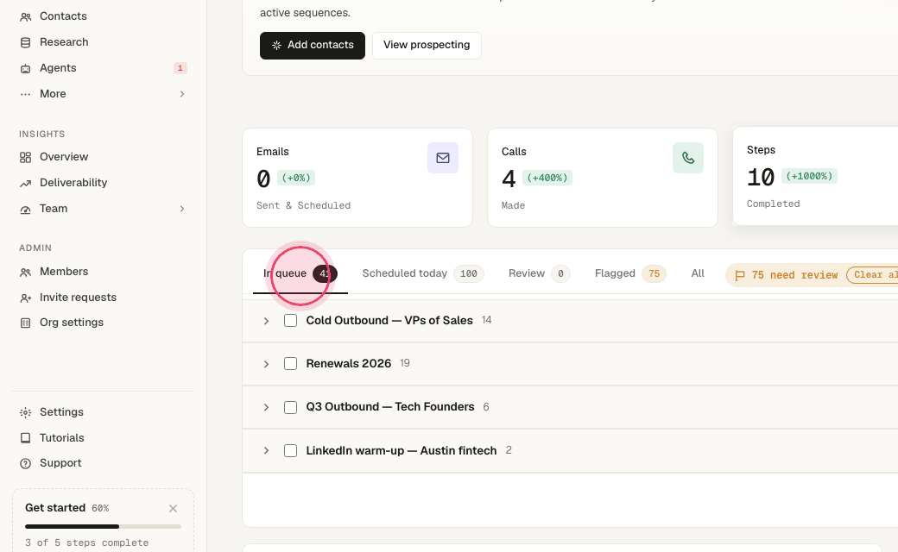Click the Q3 Outbound — Tech Founders title
This screenshot has width=898, height=552.
coord(390,407)
